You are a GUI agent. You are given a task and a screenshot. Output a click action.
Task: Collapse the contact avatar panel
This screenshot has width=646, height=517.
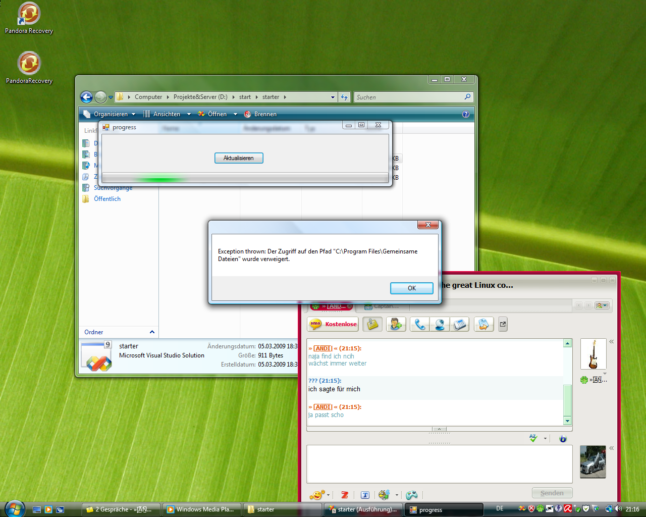pos(611,342)
